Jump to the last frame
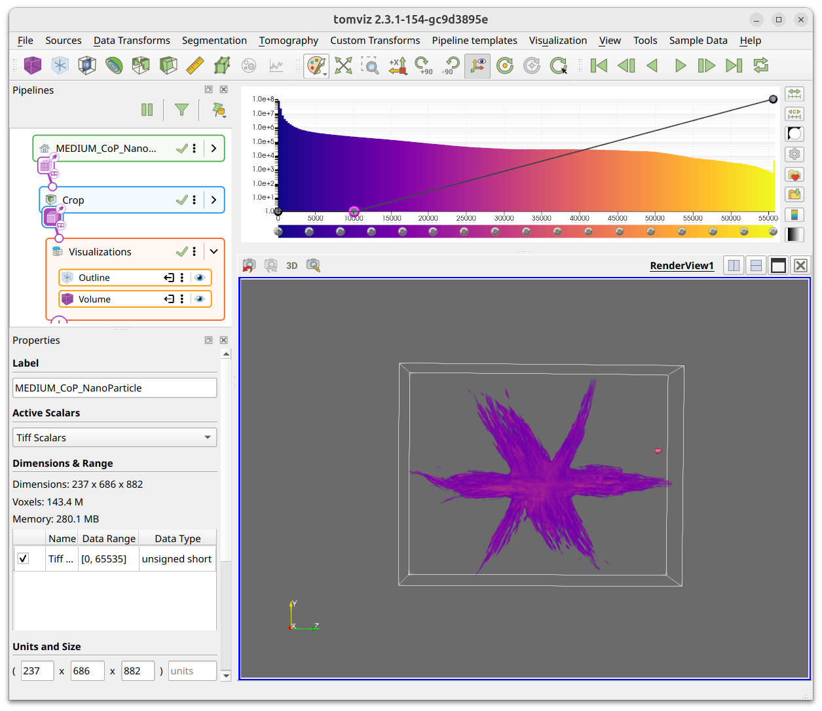The image size is (822, 711). 734,65
